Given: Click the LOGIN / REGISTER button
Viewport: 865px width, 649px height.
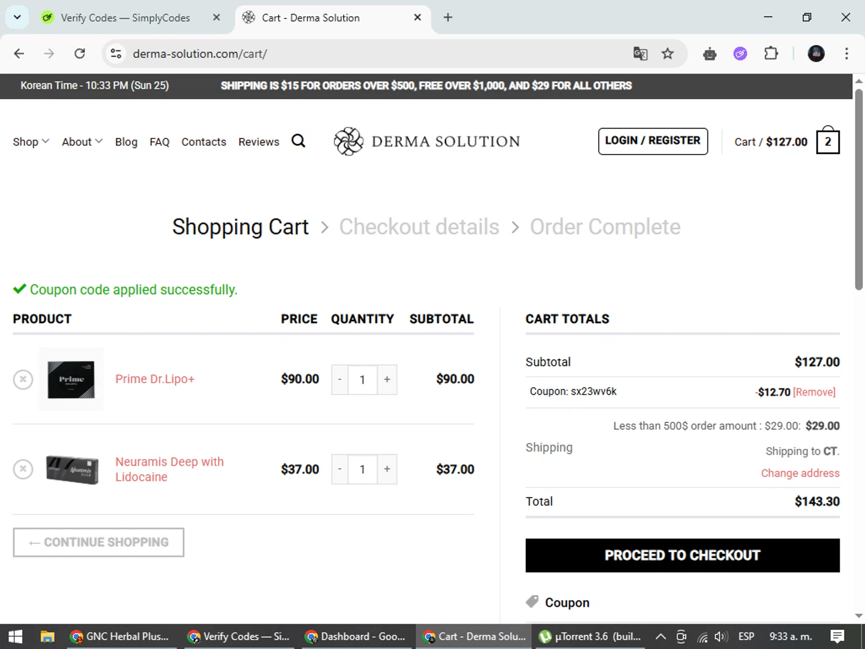Looking at the screenshot, I should click(x=653, y=141).
